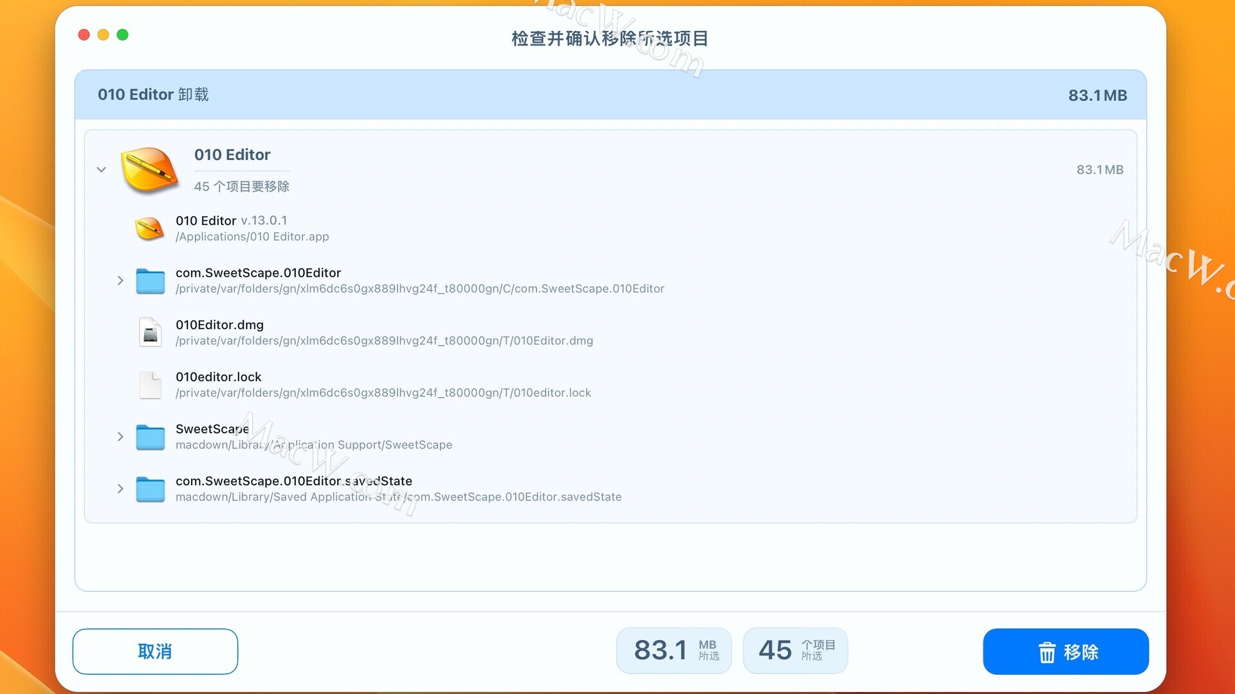Click the com.SweetScape.010Editor cache folder icon
This screenshot has height=694, width=1235.
click(151, 281)
